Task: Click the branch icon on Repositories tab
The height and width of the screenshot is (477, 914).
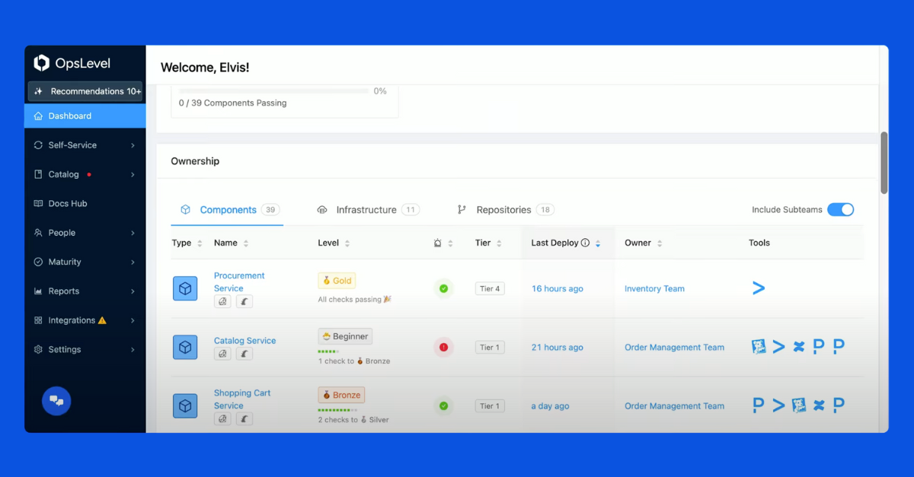Action: [x=462, y=210]
